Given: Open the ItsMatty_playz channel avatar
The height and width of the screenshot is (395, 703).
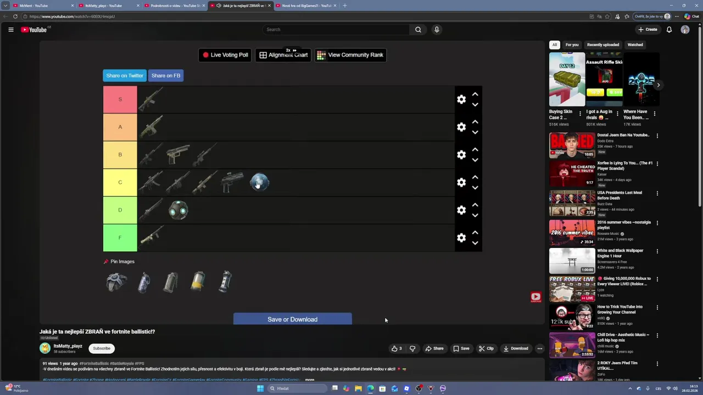Looking at the screenshot, I should (x=45, y=348).
